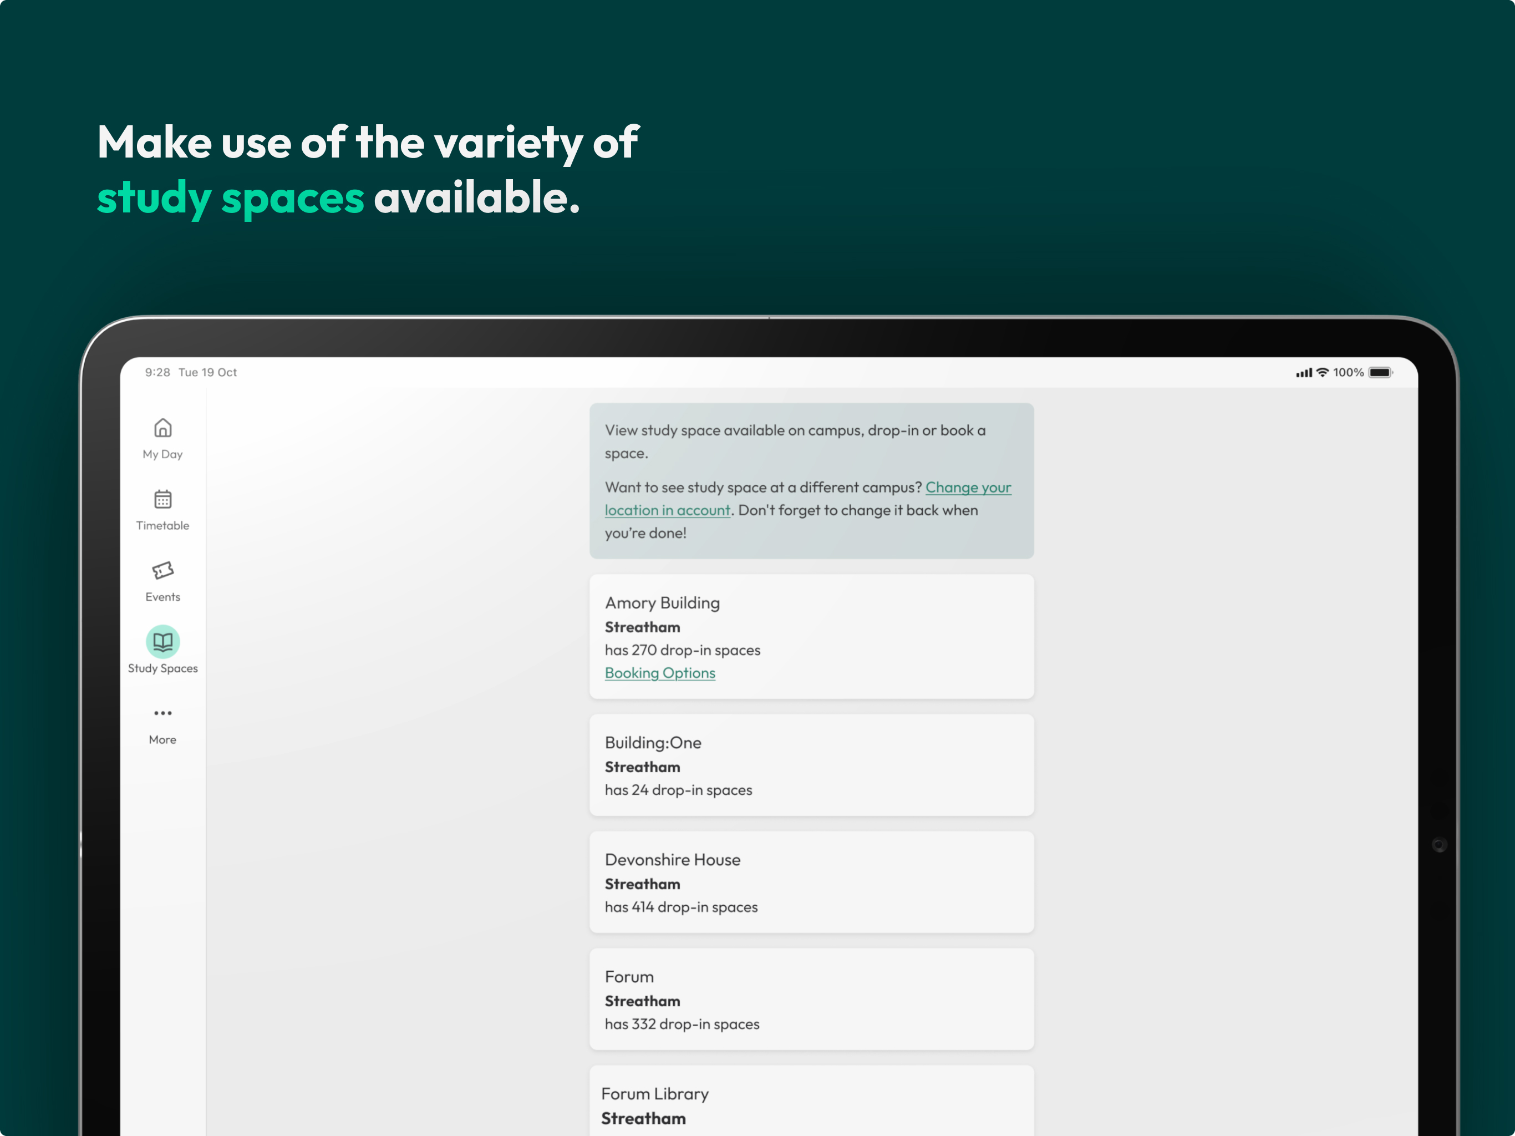
Task: Click the 'Tue 19 Oct' date
Action: click(207, 372)
